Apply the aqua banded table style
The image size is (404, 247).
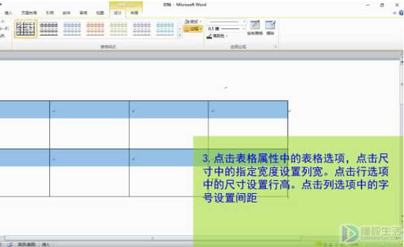click(165, 29)
